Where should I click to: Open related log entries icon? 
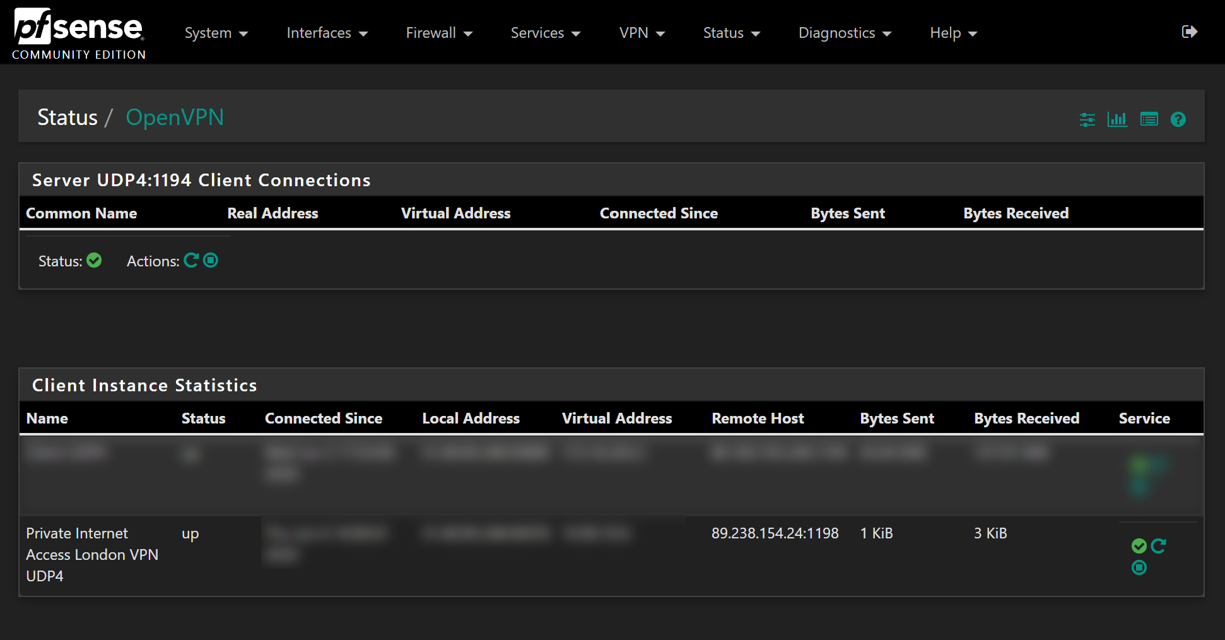tap(1149, 119)
